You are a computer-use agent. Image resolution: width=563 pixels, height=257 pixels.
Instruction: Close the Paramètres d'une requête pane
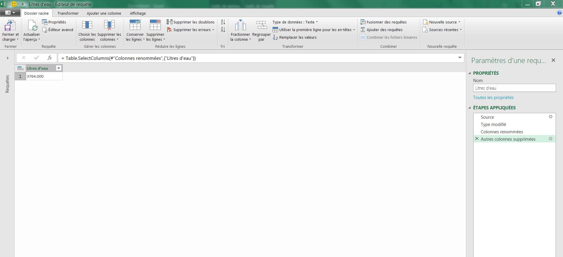553,60
